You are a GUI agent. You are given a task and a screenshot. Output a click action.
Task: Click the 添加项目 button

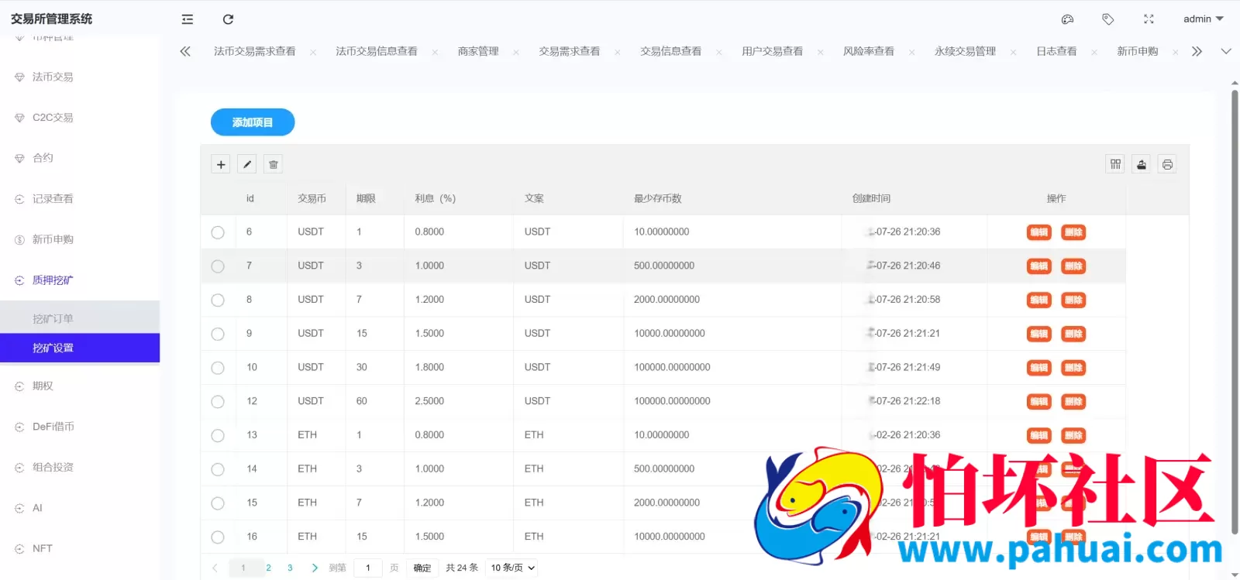click(253, 122)
